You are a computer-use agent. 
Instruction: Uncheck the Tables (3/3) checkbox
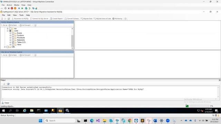[x=13, y=42]
